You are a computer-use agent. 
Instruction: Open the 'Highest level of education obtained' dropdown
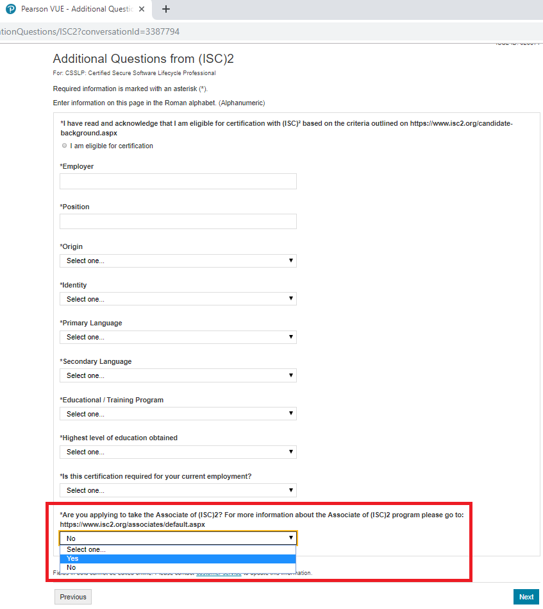(x=178, y=452)
